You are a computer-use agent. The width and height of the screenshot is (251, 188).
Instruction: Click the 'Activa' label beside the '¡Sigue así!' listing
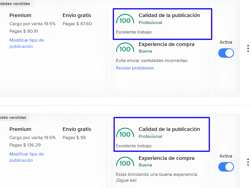click(226, 156)
